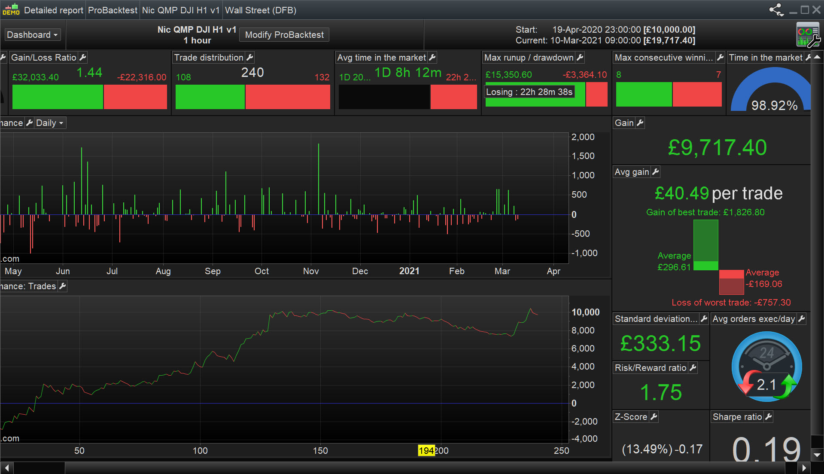Click the wrench icon next to Avg gain
The height and width of the screenshot is (474, 824).
tap(655, 172)
